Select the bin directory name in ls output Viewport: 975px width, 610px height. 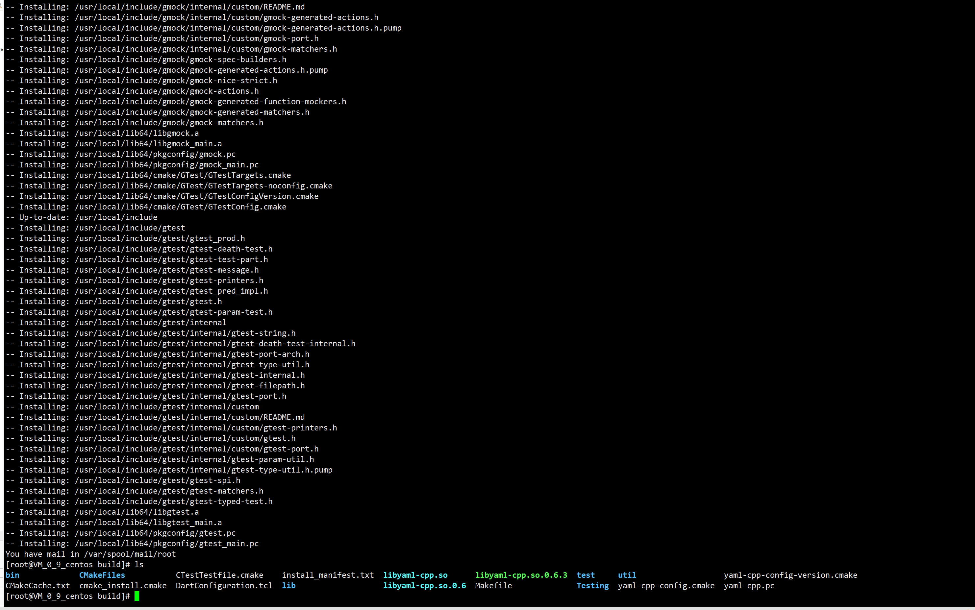tap(12, 575)
